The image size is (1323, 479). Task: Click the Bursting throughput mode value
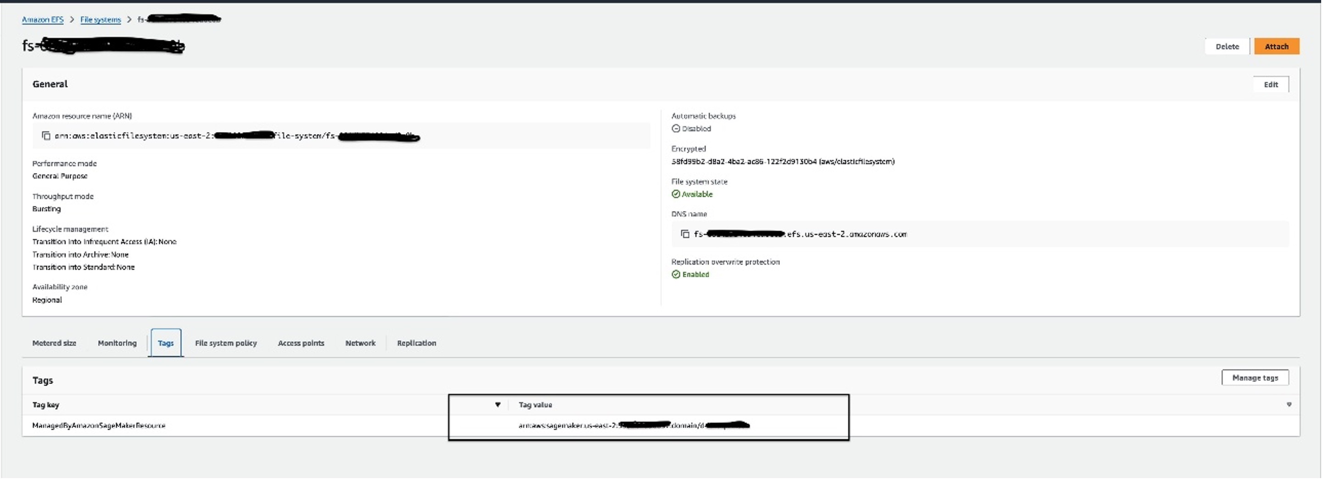(46, 209)
